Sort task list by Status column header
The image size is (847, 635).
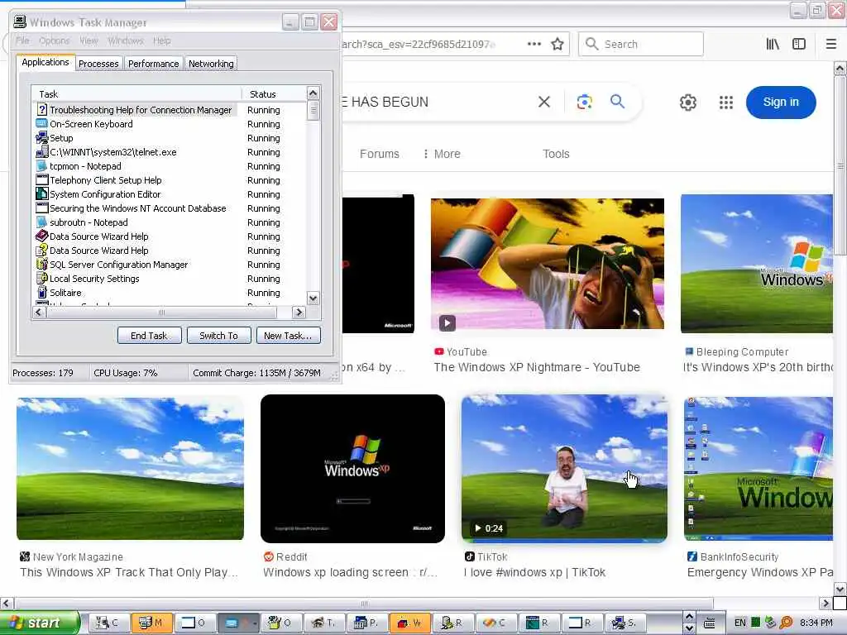click(274, 94)
